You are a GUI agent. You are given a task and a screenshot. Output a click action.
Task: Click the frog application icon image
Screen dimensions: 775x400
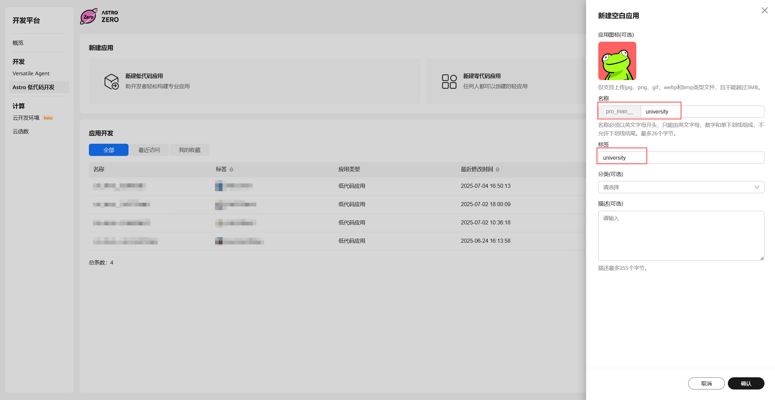pyautogui.click(x=617, y=61)
